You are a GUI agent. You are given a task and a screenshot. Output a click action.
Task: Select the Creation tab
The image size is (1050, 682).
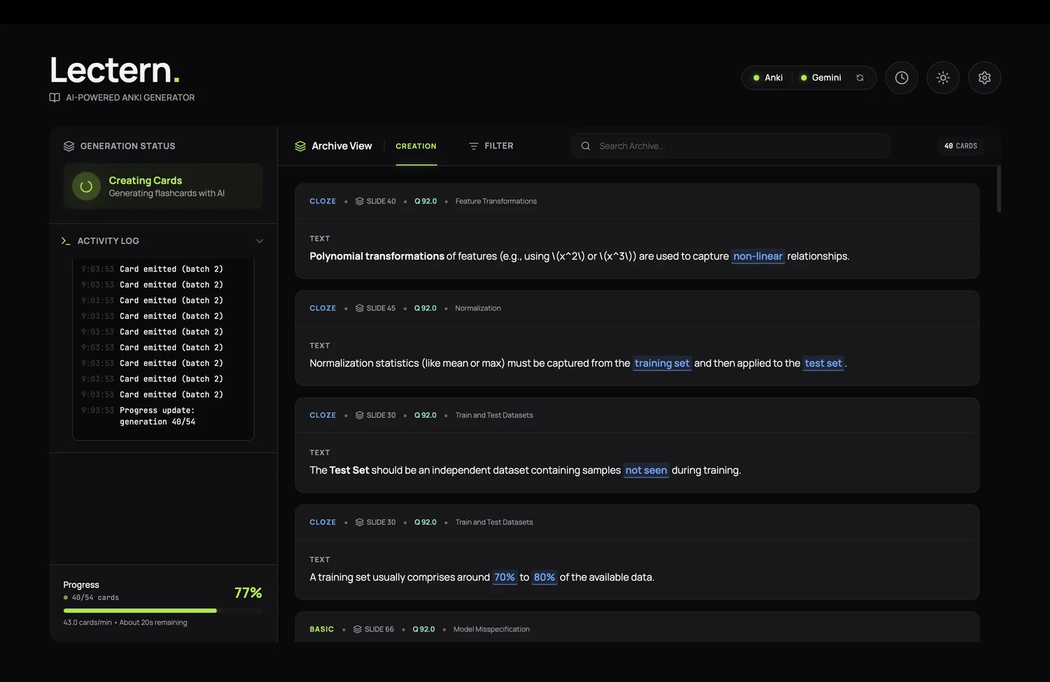[416, 146]
